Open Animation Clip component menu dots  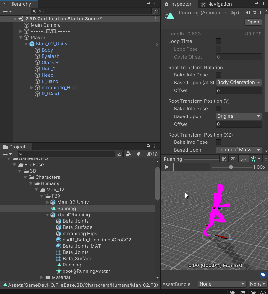261,13
